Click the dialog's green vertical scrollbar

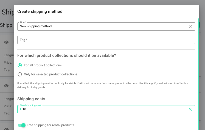coord(199,68)
